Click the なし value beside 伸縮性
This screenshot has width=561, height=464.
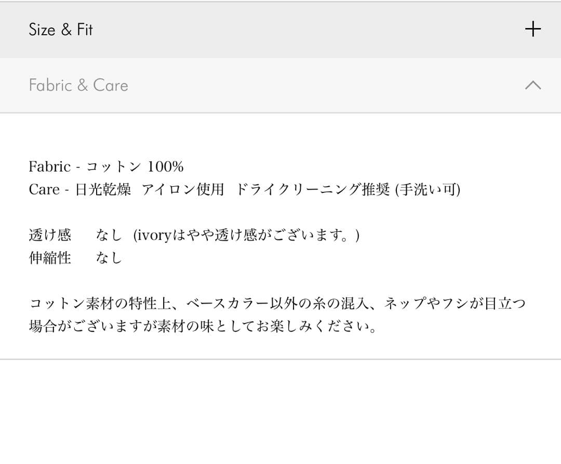[109, 258]
